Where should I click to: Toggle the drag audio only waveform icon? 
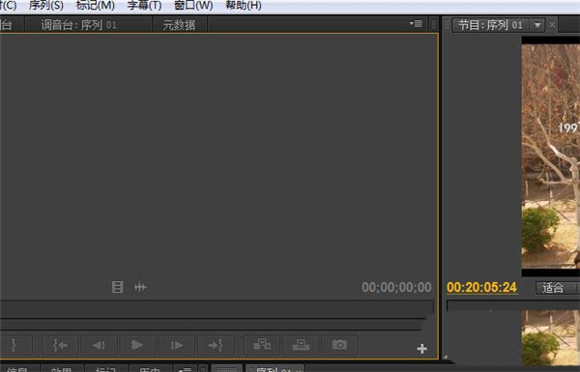coord(140,287)
